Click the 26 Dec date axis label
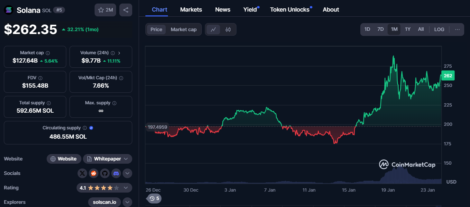 pos(153,190)
